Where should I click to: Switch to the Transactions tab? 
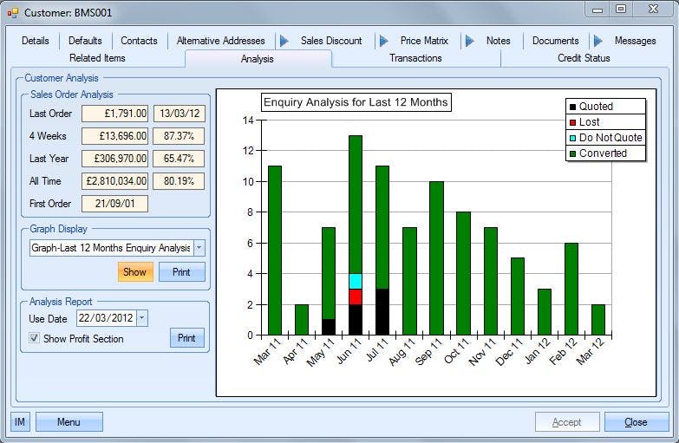point(415,58)
